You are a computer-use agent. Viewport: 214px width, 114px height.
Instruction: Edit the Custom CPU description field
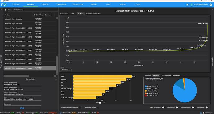23,85
